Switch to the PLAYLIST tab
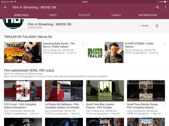 [x=84, y=15]
